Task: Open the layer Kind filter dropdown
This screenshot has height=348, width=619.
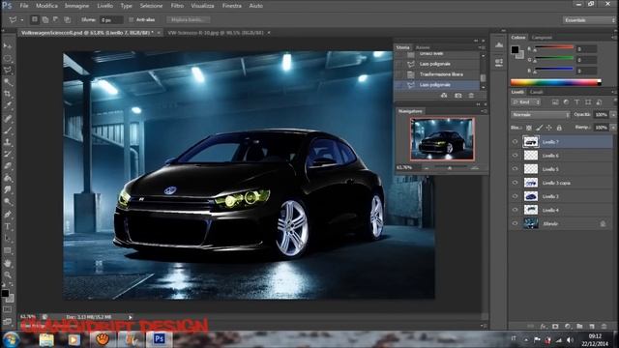Action: pyautogui.click(x=526, y=102)
